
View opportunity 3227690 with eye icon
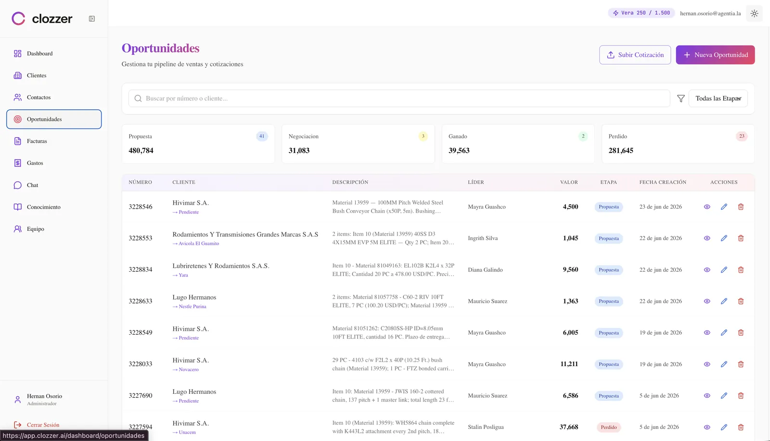tap(707, 396)
